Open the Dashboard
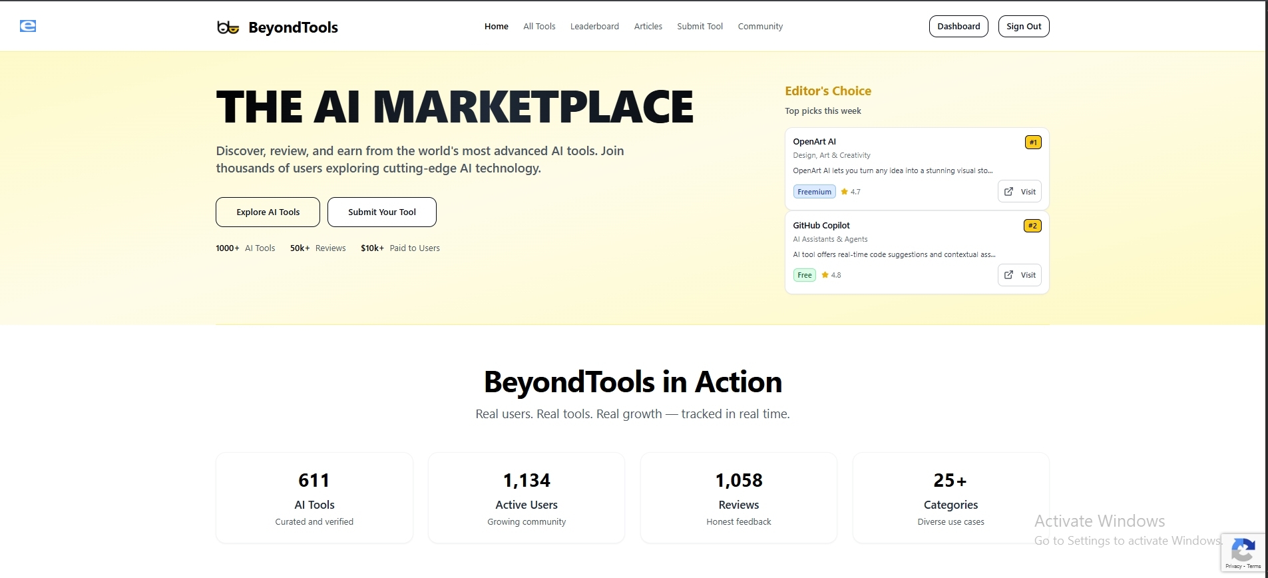Image resolution: width=1268 pixels, height=578 pixels. point(958,27)
